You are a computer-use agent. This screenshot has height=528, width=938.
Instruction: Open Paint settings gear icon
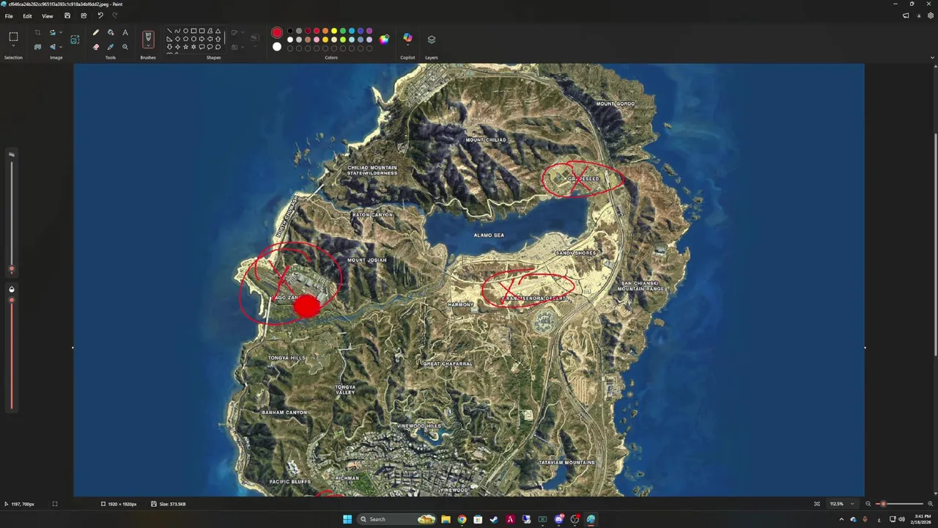point(931,15)
